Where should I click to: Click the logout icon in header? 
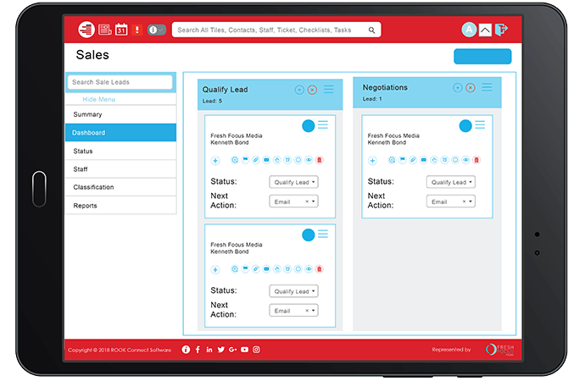[502, 30]
